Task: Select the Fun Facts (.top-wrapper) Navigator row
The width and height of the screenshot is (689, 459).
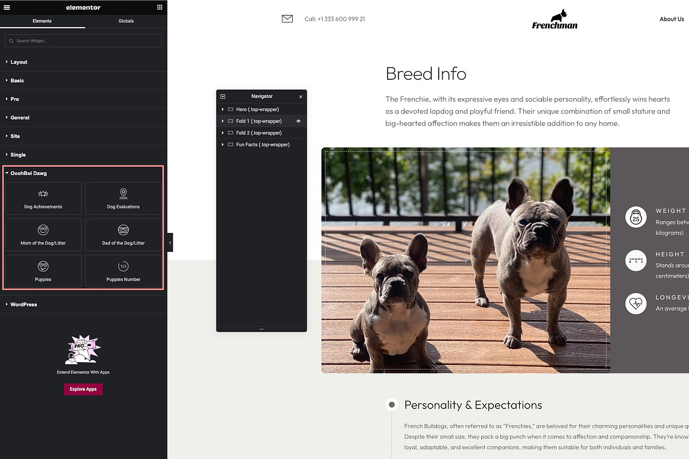Action: pyautogui.click(x=261, y=145)
